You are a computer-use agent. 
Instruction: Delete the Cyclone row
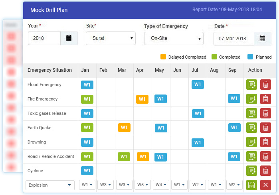point(265,171)
